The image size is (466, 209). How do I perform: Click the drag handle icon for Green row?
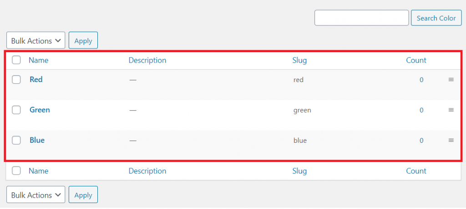point(451,110)
